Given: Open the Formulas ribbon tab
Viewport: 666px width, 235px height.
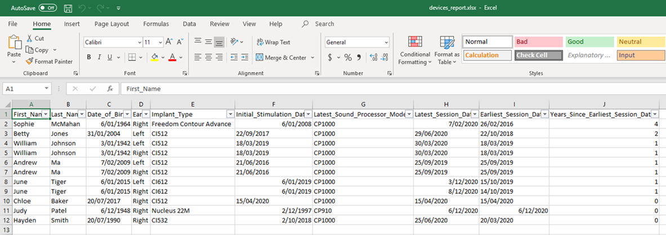Looking at the screenshot, I should pos(156,24).
